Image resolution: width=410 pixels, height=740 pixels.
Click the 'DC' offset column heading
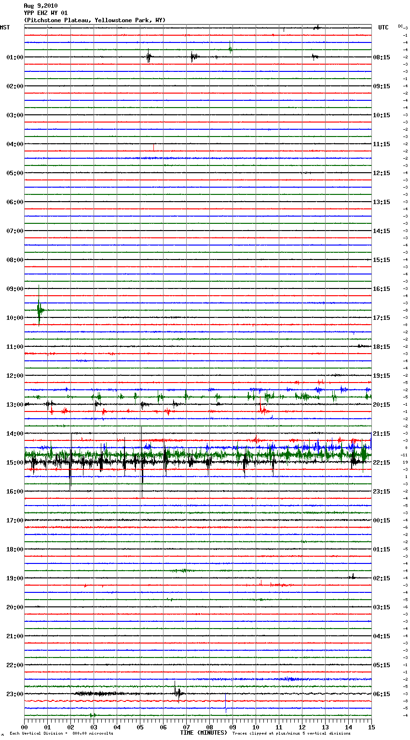click(x=400, y=26)
